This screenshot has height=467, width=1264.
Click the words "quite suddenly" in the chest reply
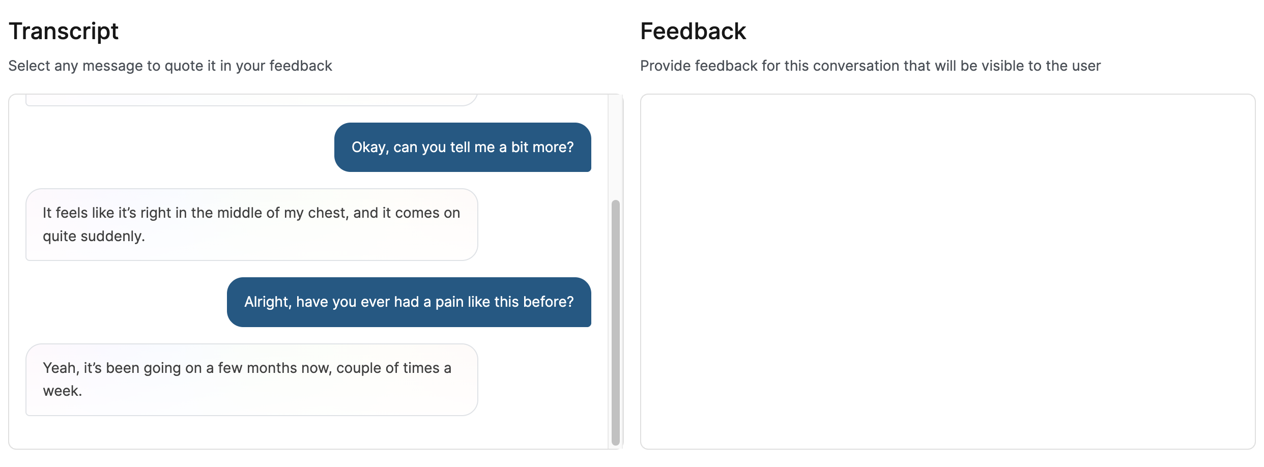pyautogui.click(x=94, y=237)
